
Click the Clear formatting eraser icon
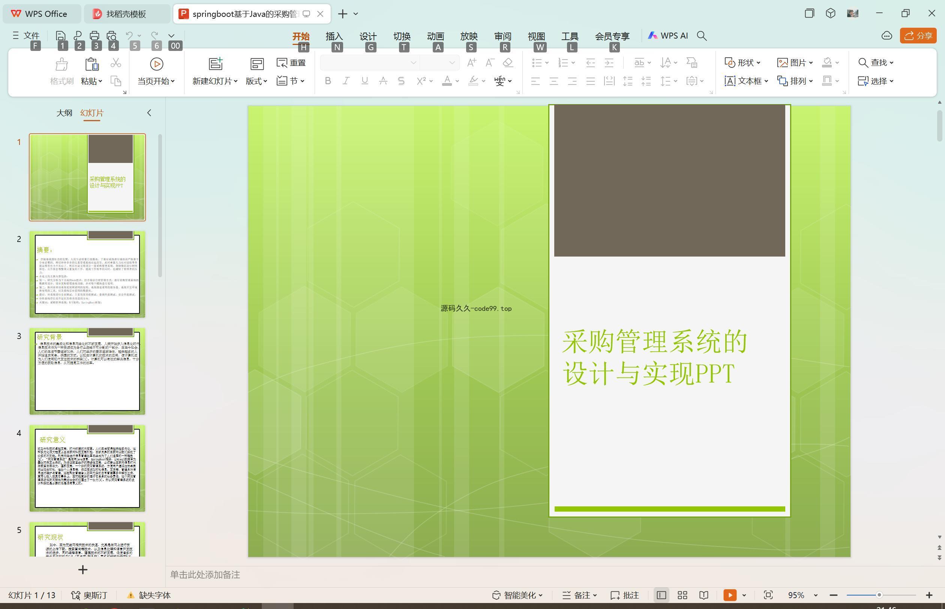(x=508, y=63)
